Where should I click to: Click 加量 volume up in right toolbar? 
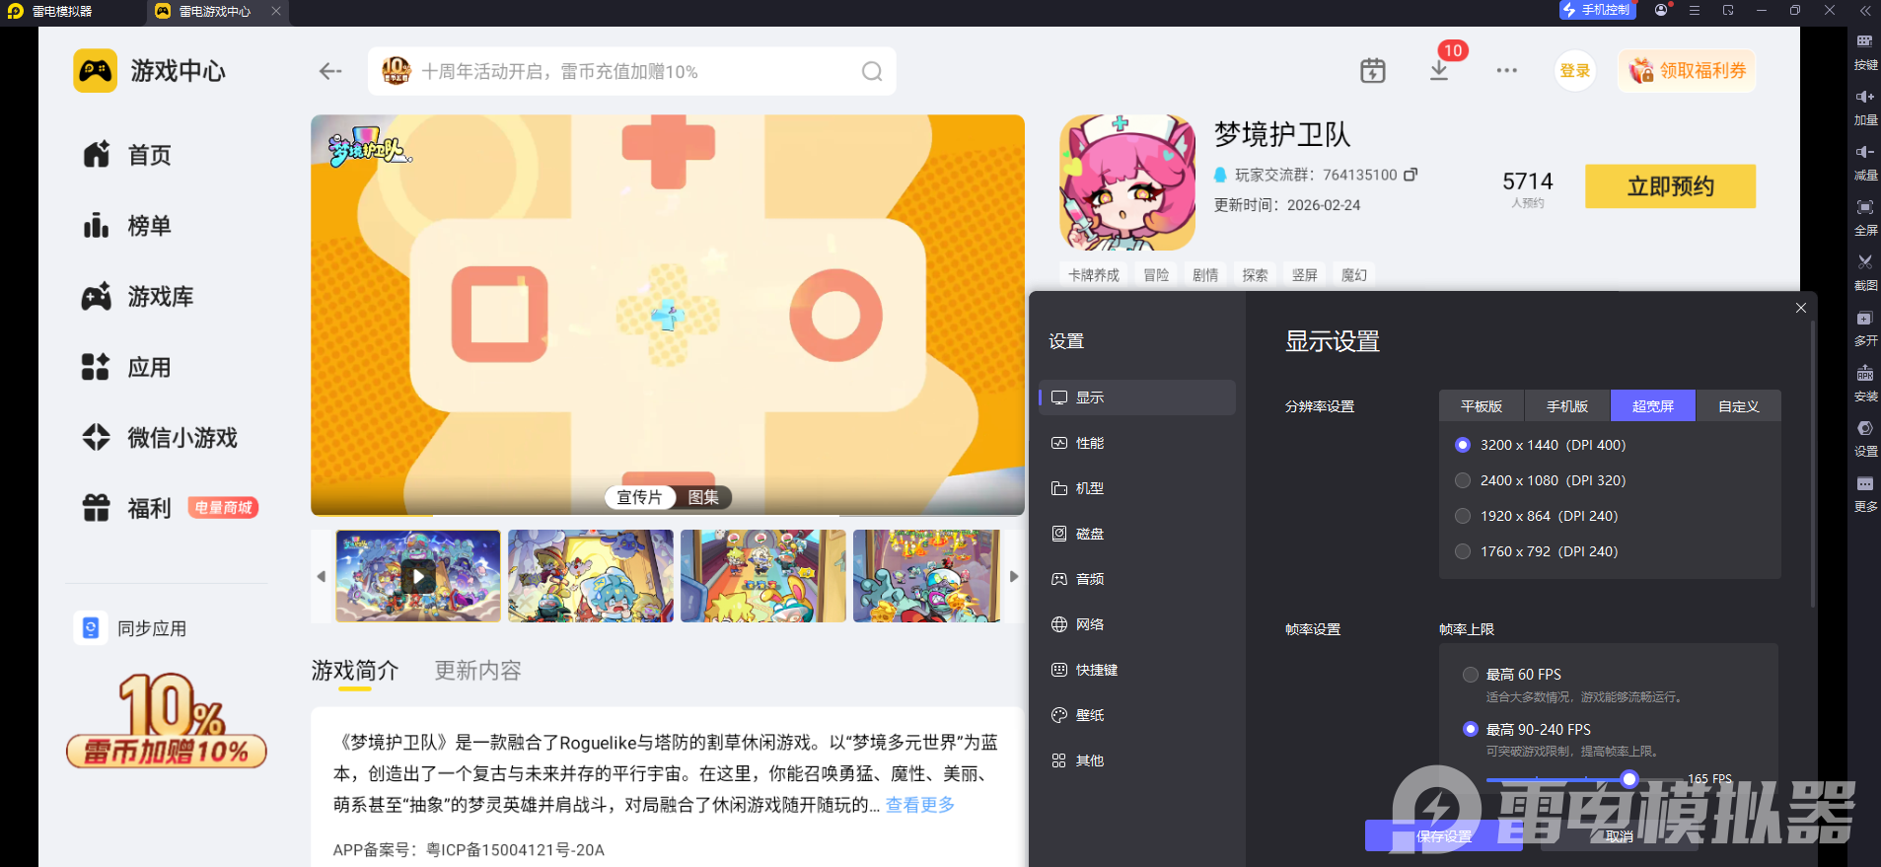pos(1865,108)
